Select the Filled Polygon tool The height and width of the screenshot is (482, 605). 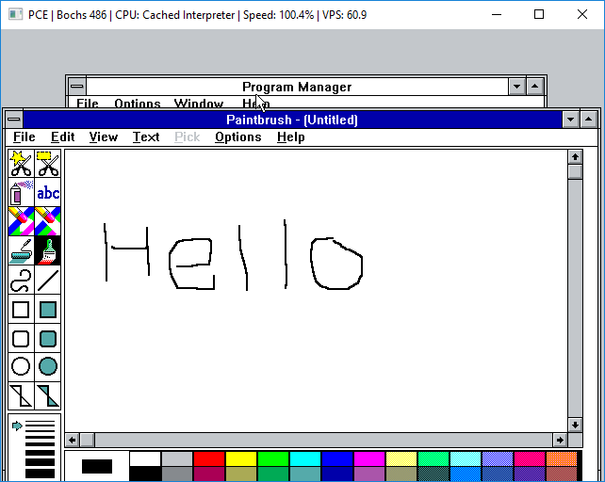click(48, 395)
